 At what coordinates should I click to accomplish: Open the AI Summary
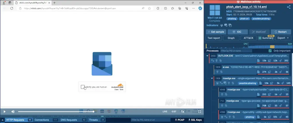[x=266, y=38]
